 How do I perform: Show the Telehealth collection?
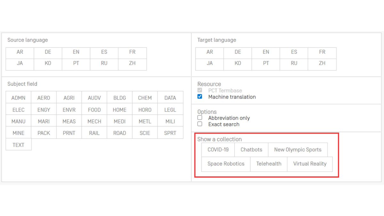tap(269, 164)
